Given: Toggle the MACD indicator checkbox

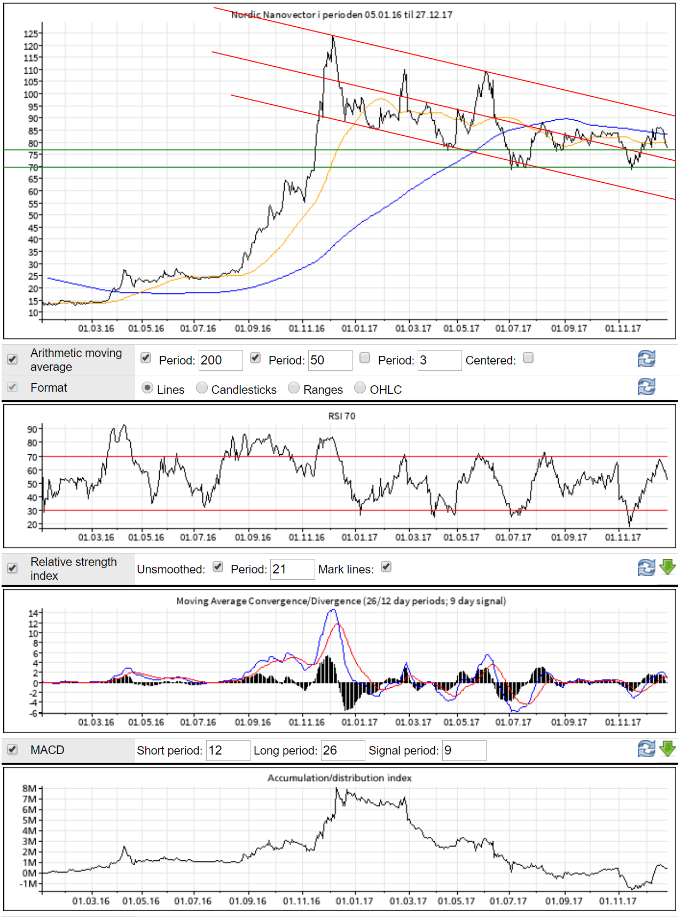Looking at the screenshot, I should (12, 749).
